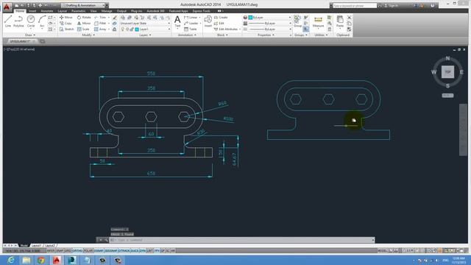
Task: Expand the Properties panel
Action: click(266, 35)
